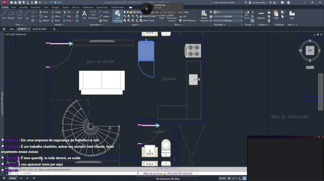Open Layer Properties
324x181 pixels.
tap(117, 16)
